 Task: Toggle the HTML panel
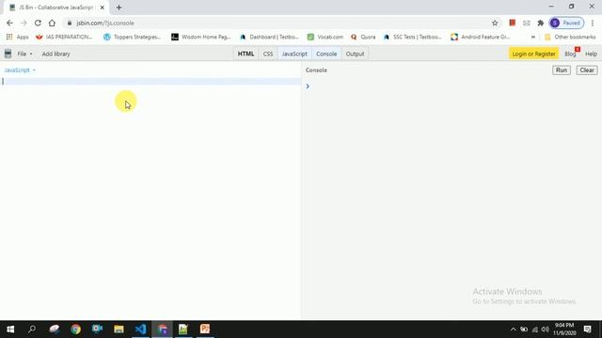pyautogui.click(x=246, y=54)
